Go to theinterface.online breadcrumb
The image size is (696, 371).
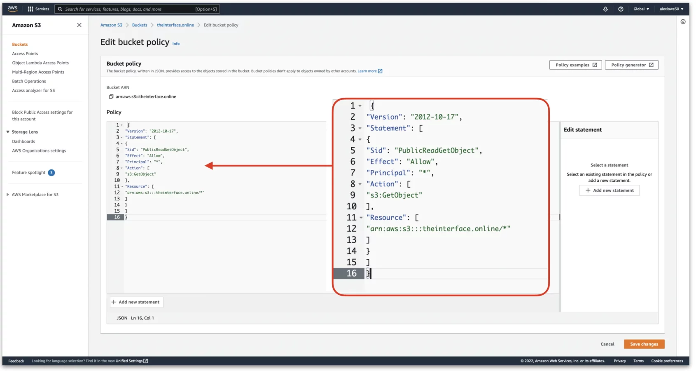click(175, 25)
